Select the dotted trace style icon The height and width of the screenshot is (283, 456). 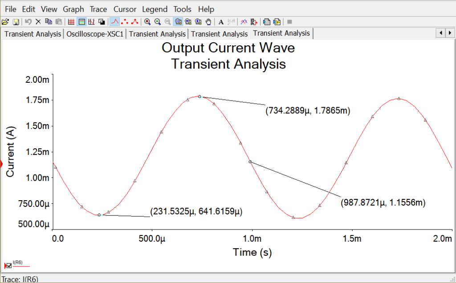(x=124, y=21)
